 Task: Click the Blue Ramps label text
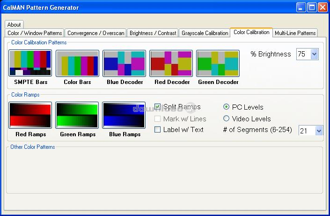tap(125, 134)
